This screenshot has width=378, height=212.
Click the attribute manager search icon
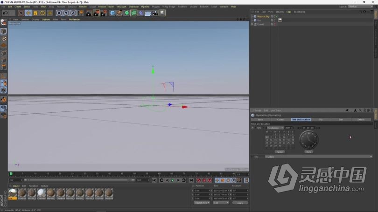360,110
